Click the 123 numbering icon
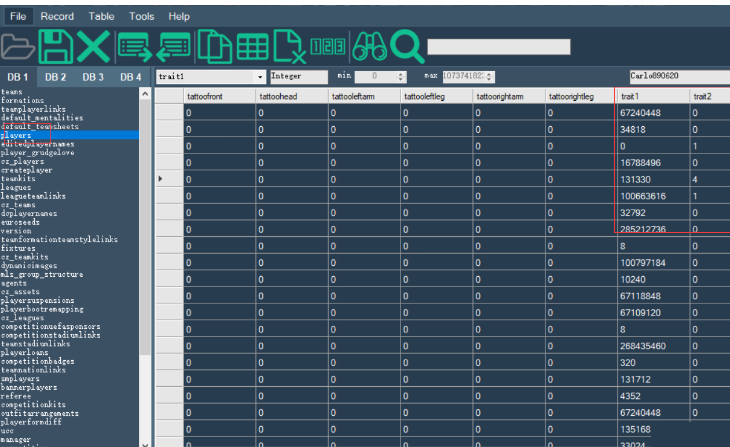Screen dimensions: 730x447 tap(328, 47)
